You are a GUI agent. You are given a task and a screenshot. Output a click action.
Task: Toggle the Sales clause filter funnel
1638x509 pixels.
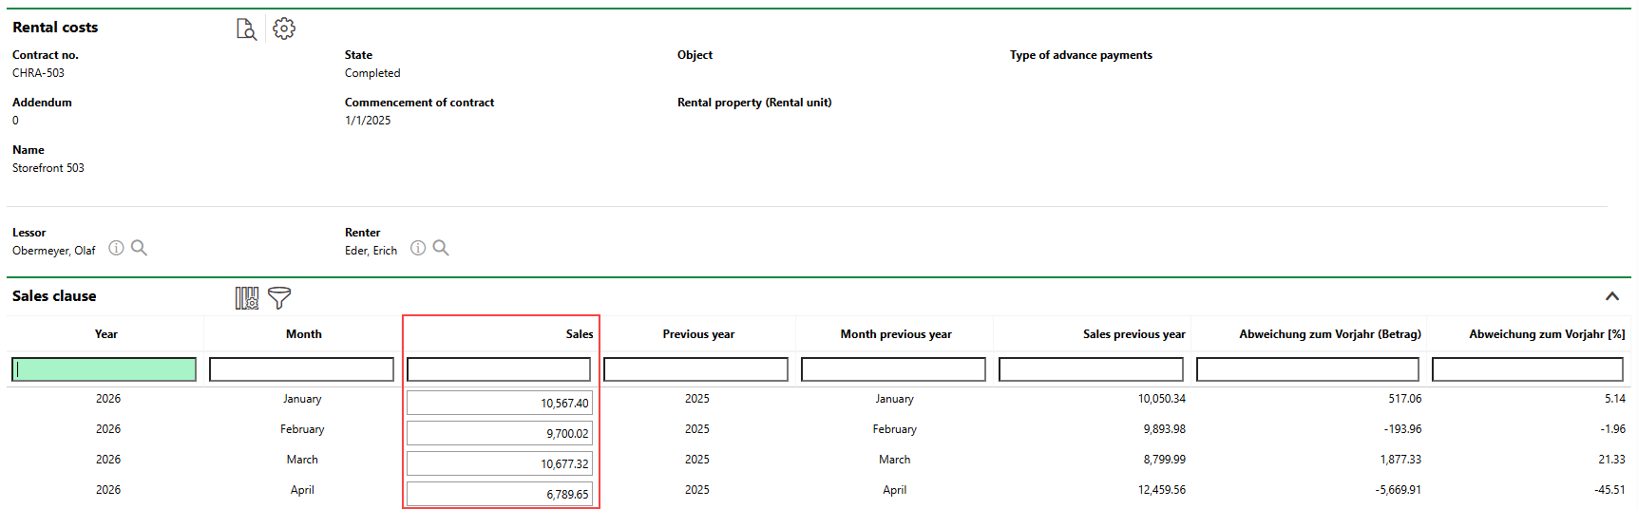279,298
